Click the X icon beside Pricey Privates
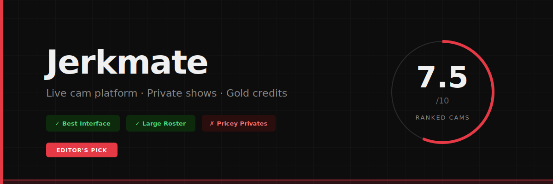The height and width of the screenshot is (184, 553). click(x=212, y=124)
